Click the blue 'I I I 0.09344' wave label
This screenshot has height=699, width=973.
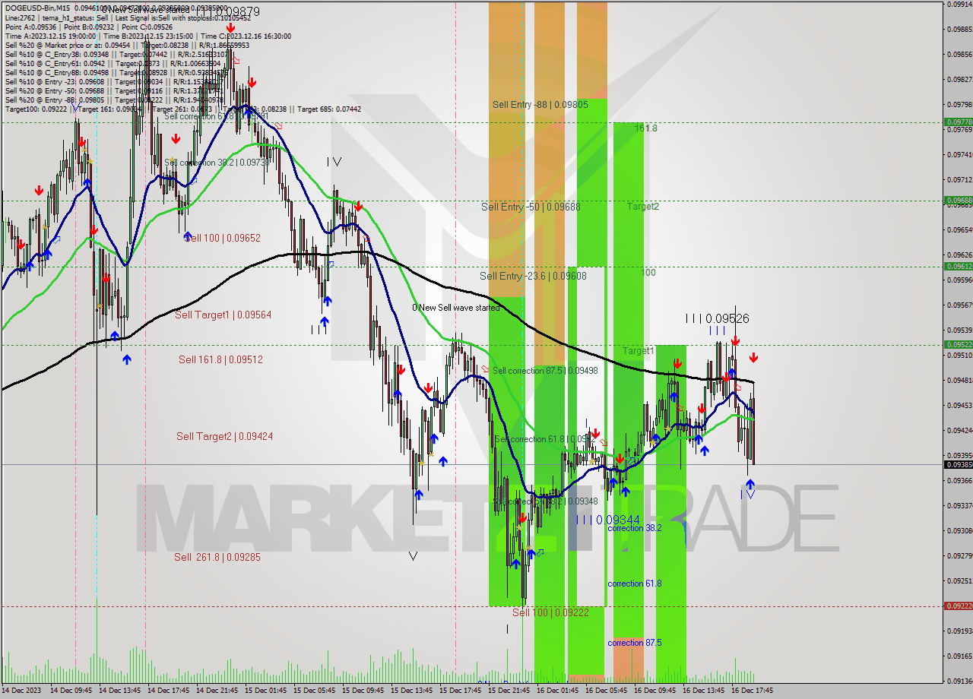point(607,520)
